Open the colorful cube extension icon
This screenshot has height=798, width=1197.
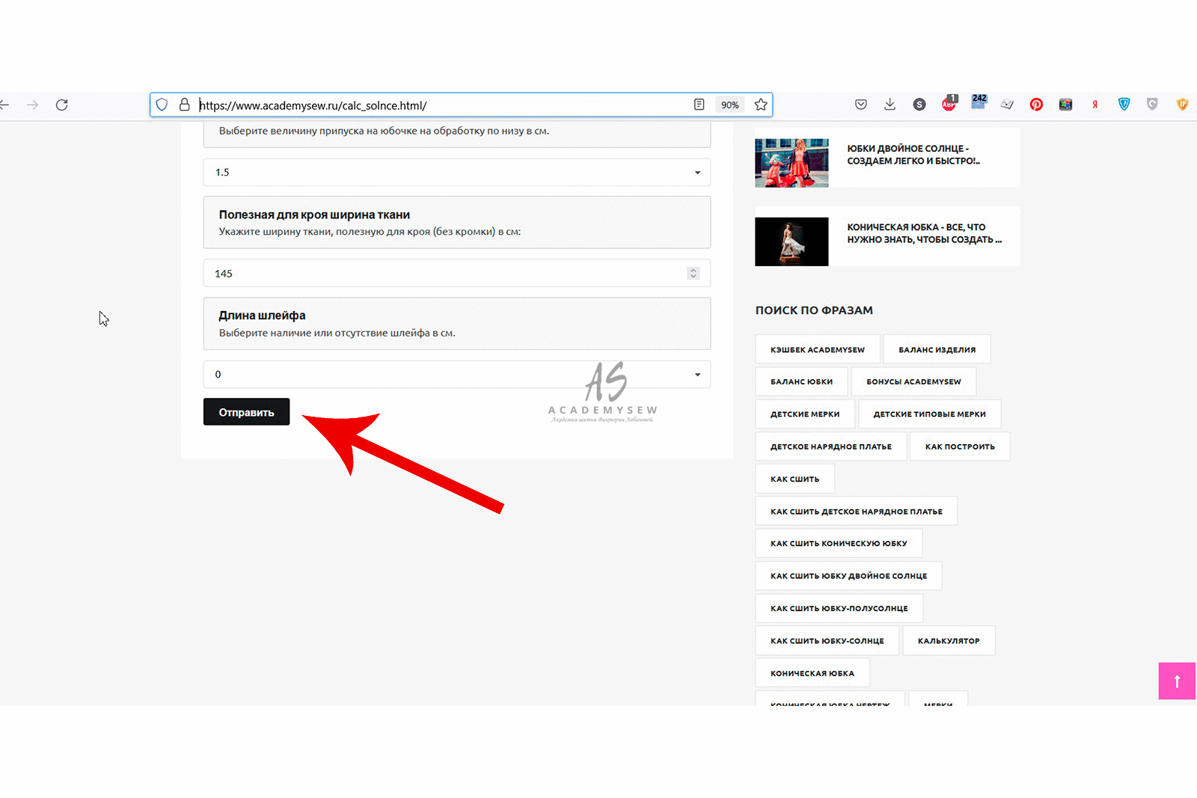(x=1065, y=105)
